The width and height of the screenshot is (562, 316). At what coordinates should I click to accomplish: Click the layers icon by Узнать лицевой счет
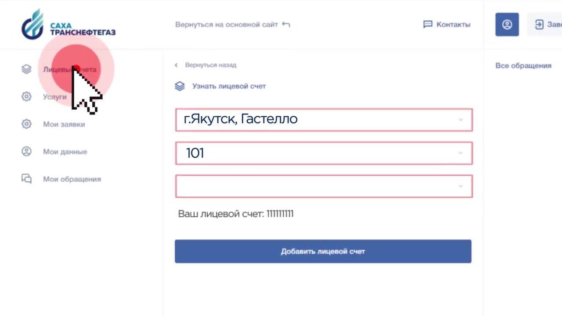pos(180,86)
